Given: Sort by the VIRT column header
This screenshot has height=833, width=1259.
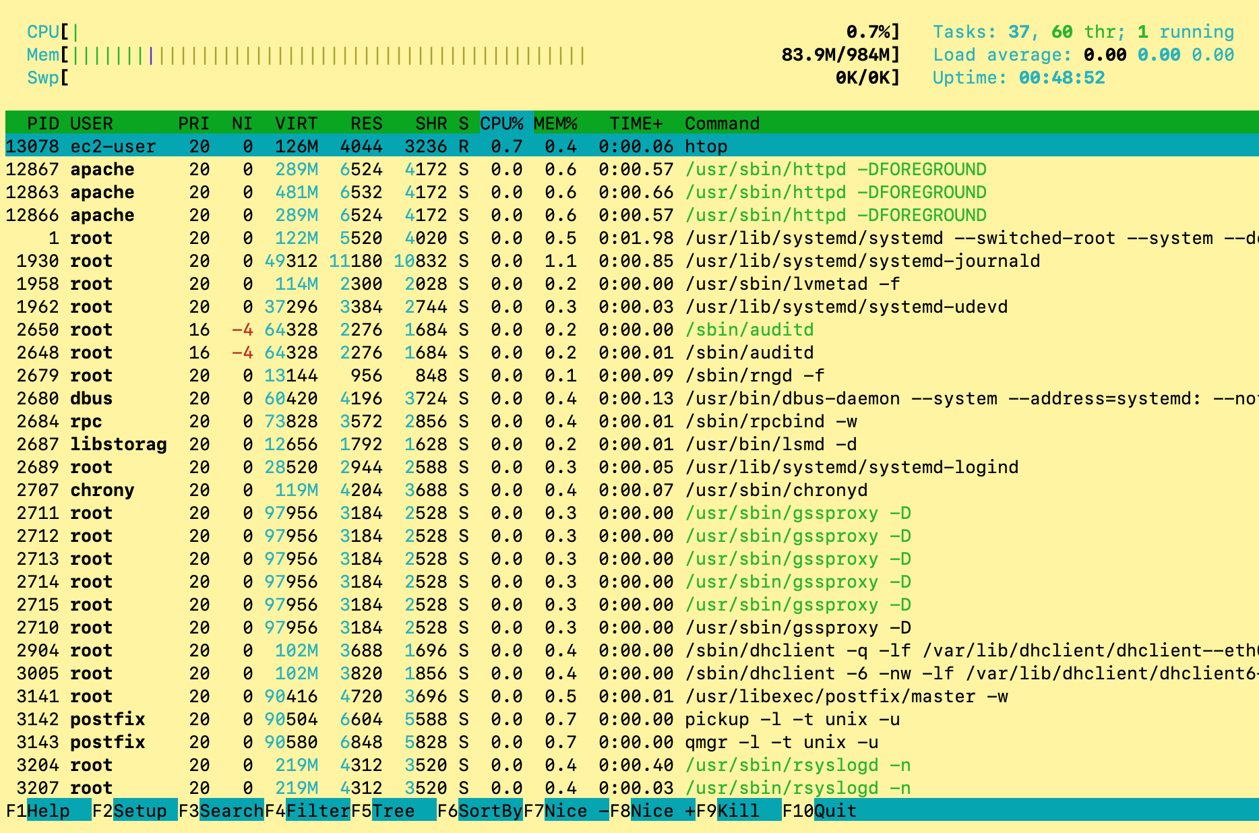Looking at the screenshot, I should coord(296,123).
